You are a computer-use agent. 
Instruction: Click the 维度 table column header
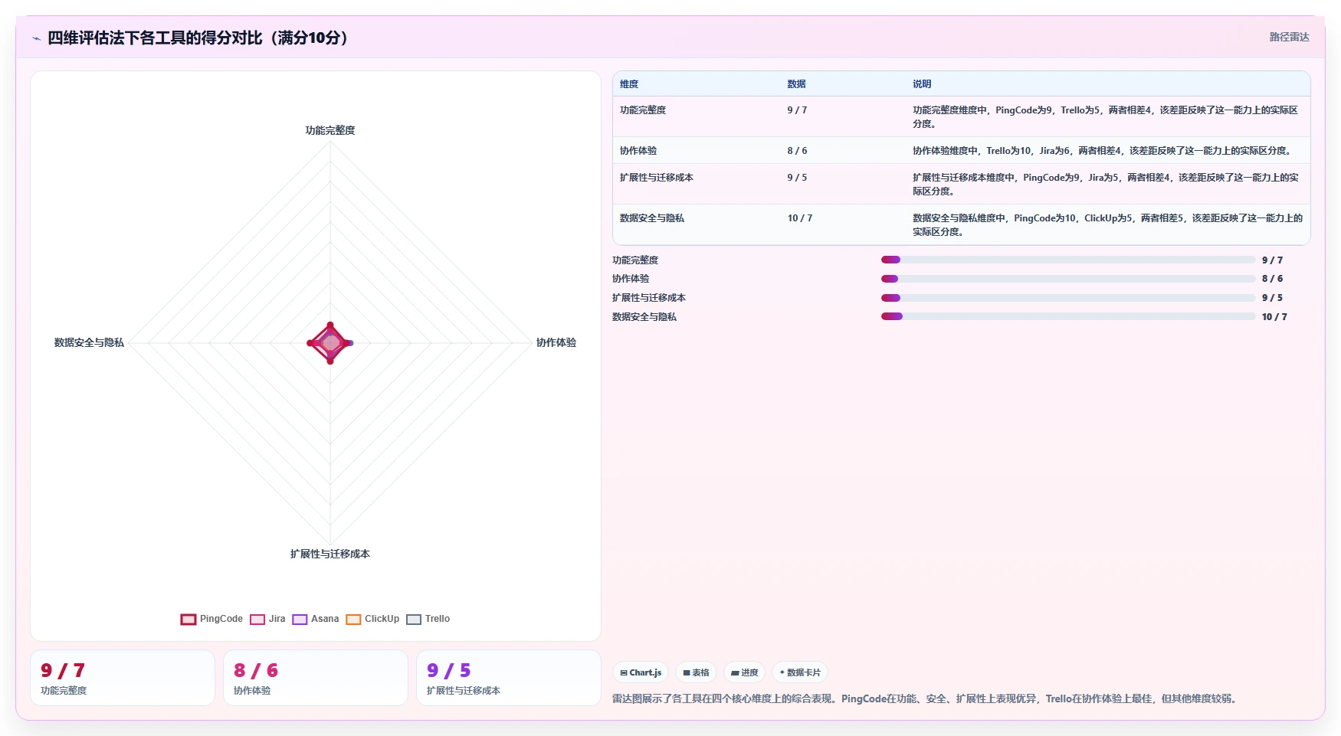629,84
